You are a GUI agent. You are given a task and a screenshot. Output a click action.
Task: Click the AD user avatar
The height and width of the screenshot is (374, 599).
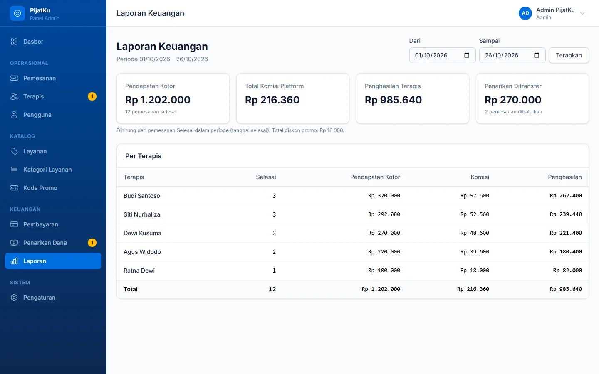point(525,13)
